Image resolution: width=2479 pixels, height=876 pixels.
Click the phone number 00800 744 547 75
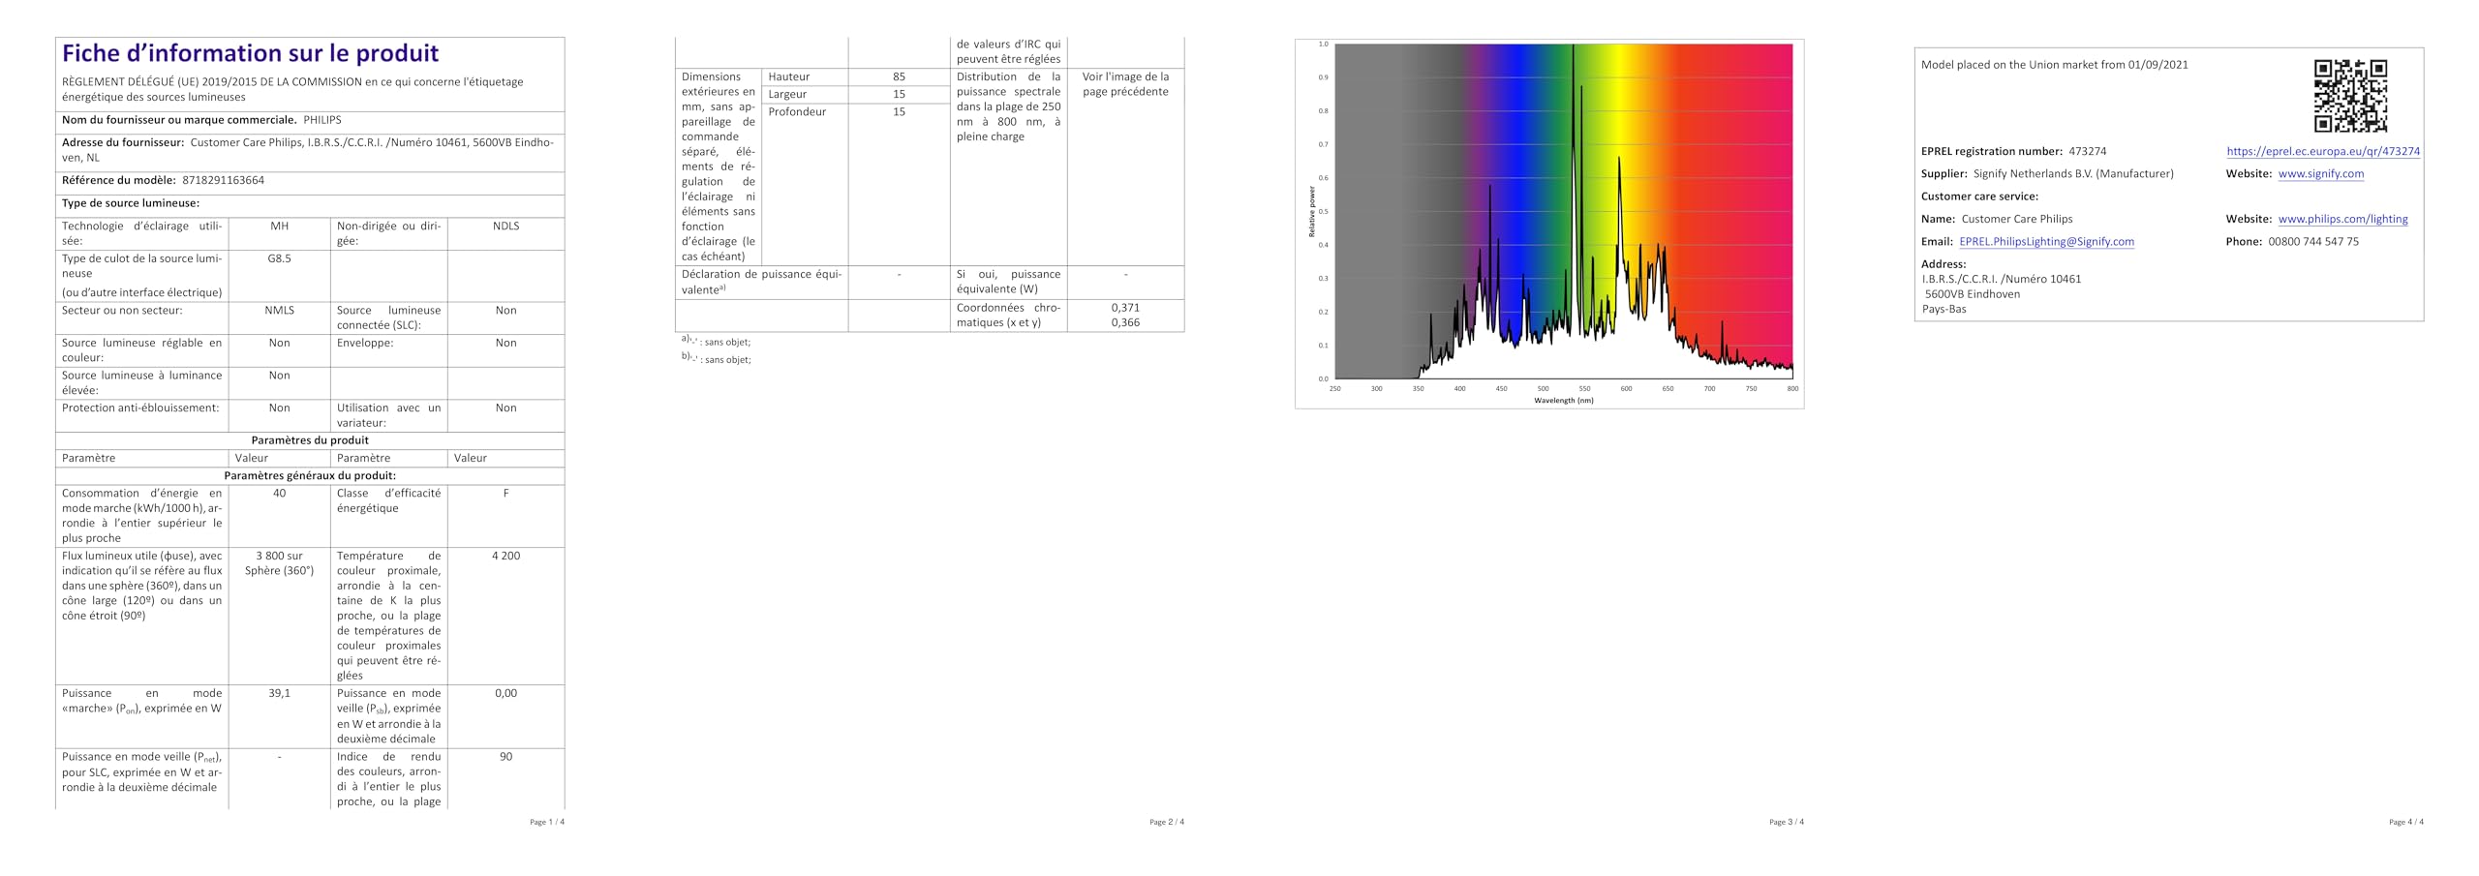pos(2312,242)
